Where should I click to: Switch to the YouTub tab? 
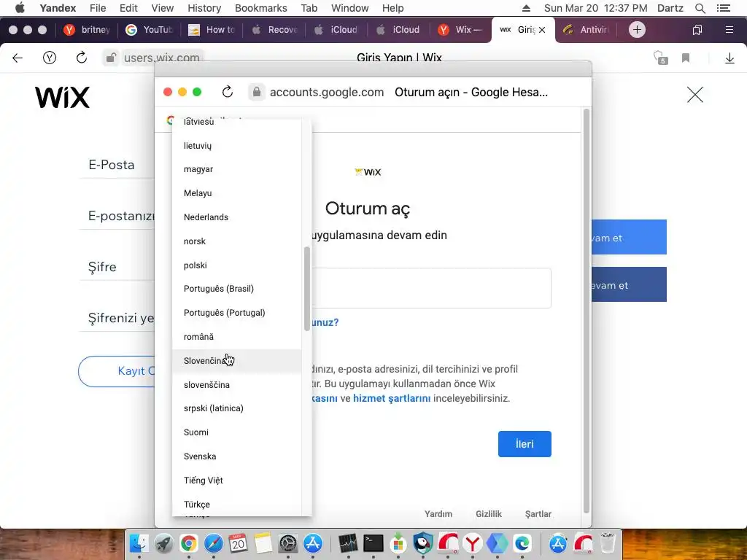[149, 29]
